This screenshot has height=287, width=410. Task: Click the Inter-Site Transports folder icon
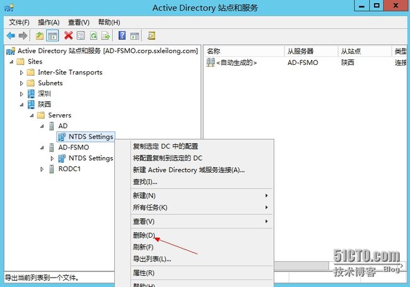[31, 73]
